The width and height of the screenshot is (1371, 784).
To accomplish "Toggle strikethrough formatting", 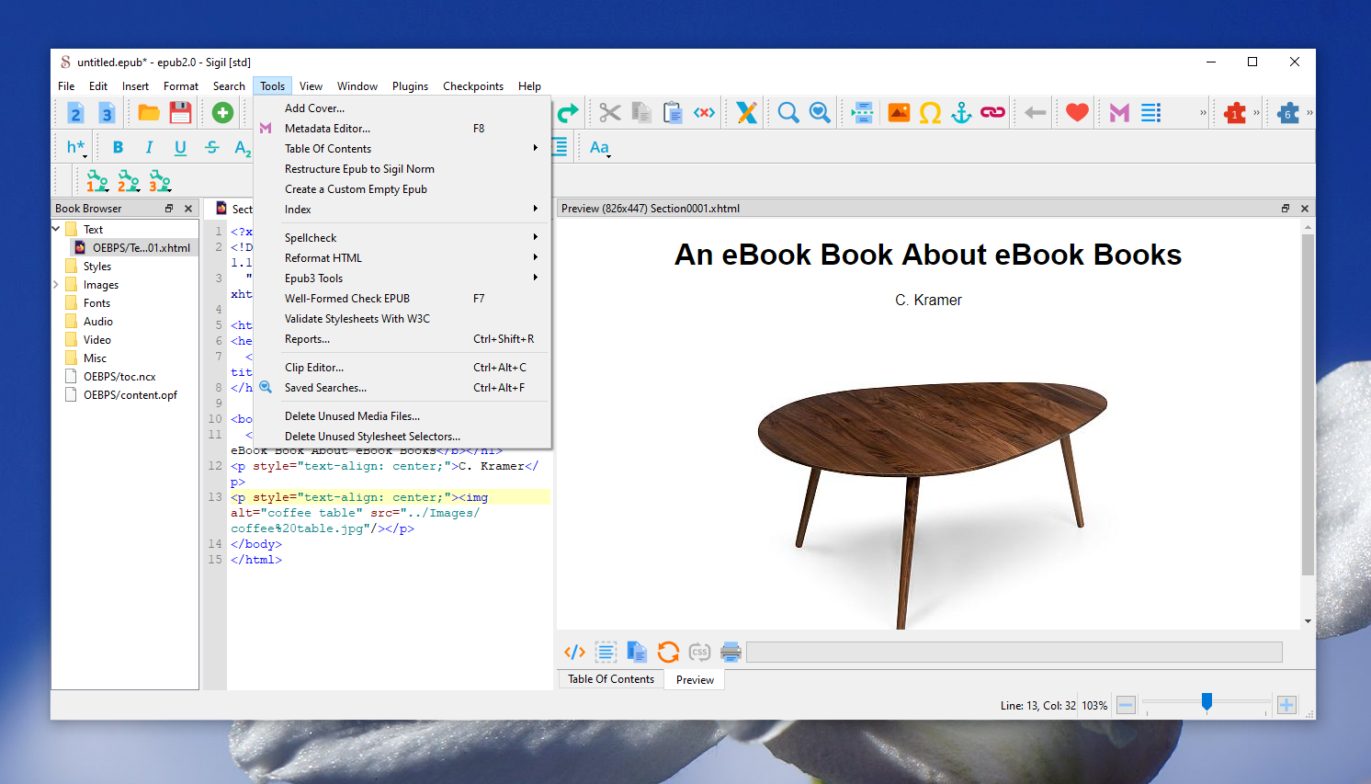I will (x=211, y=148).
